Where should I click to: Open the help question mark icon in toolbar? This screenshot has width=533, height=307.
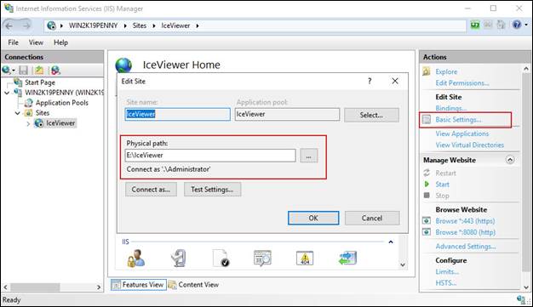(x=517, y=25)
